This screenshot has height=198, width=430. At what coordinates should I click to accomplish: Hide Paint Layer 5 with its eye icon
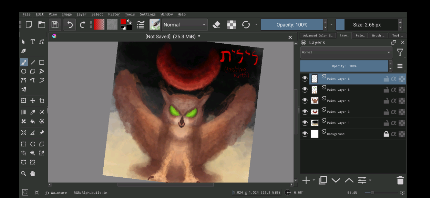coord(305,90)
